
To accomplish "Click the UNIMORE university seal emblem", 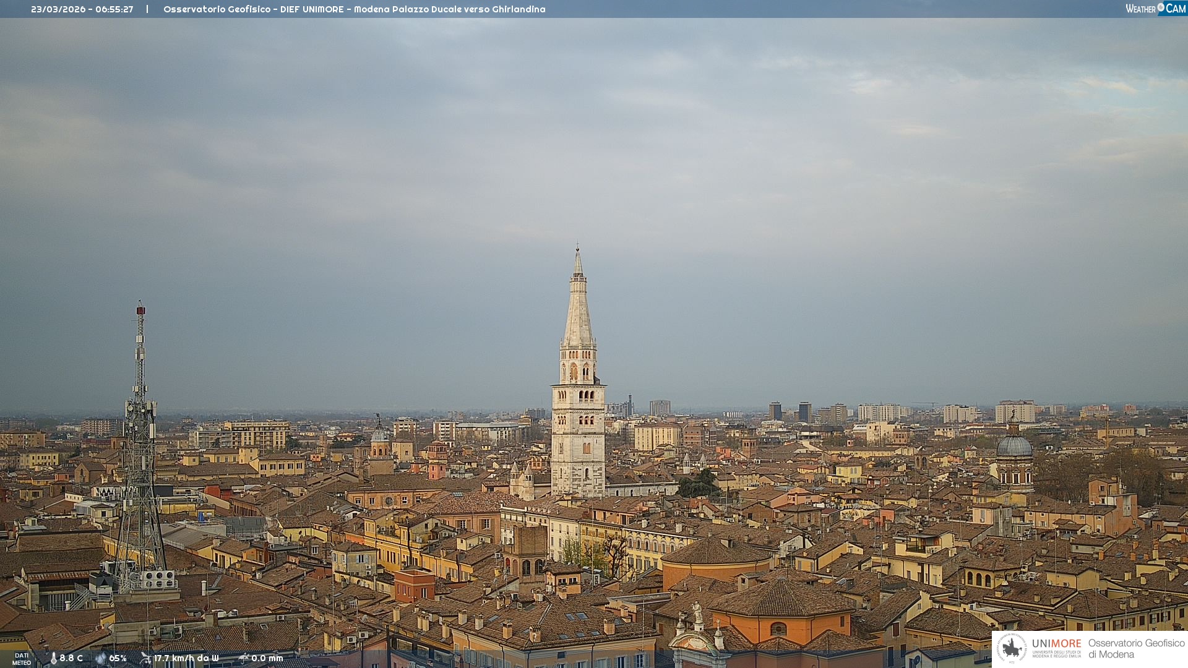I will coord(1012,648).
